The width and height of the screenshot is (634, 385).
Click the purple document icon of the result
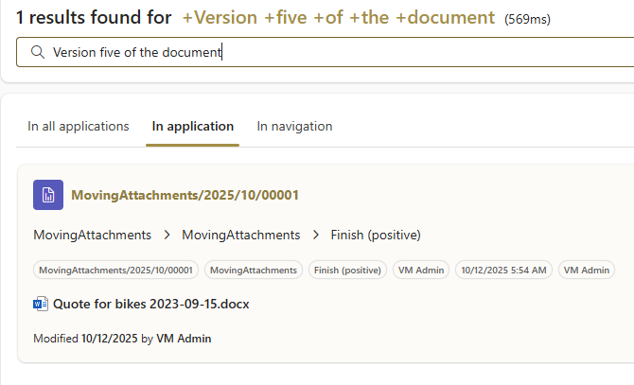[x=48, y=195]
